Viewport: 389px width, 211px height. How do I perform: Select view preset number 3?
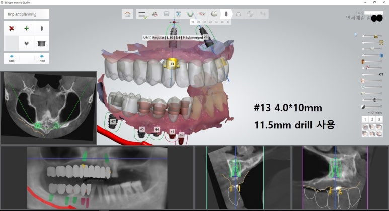click(x=379, y=119)
